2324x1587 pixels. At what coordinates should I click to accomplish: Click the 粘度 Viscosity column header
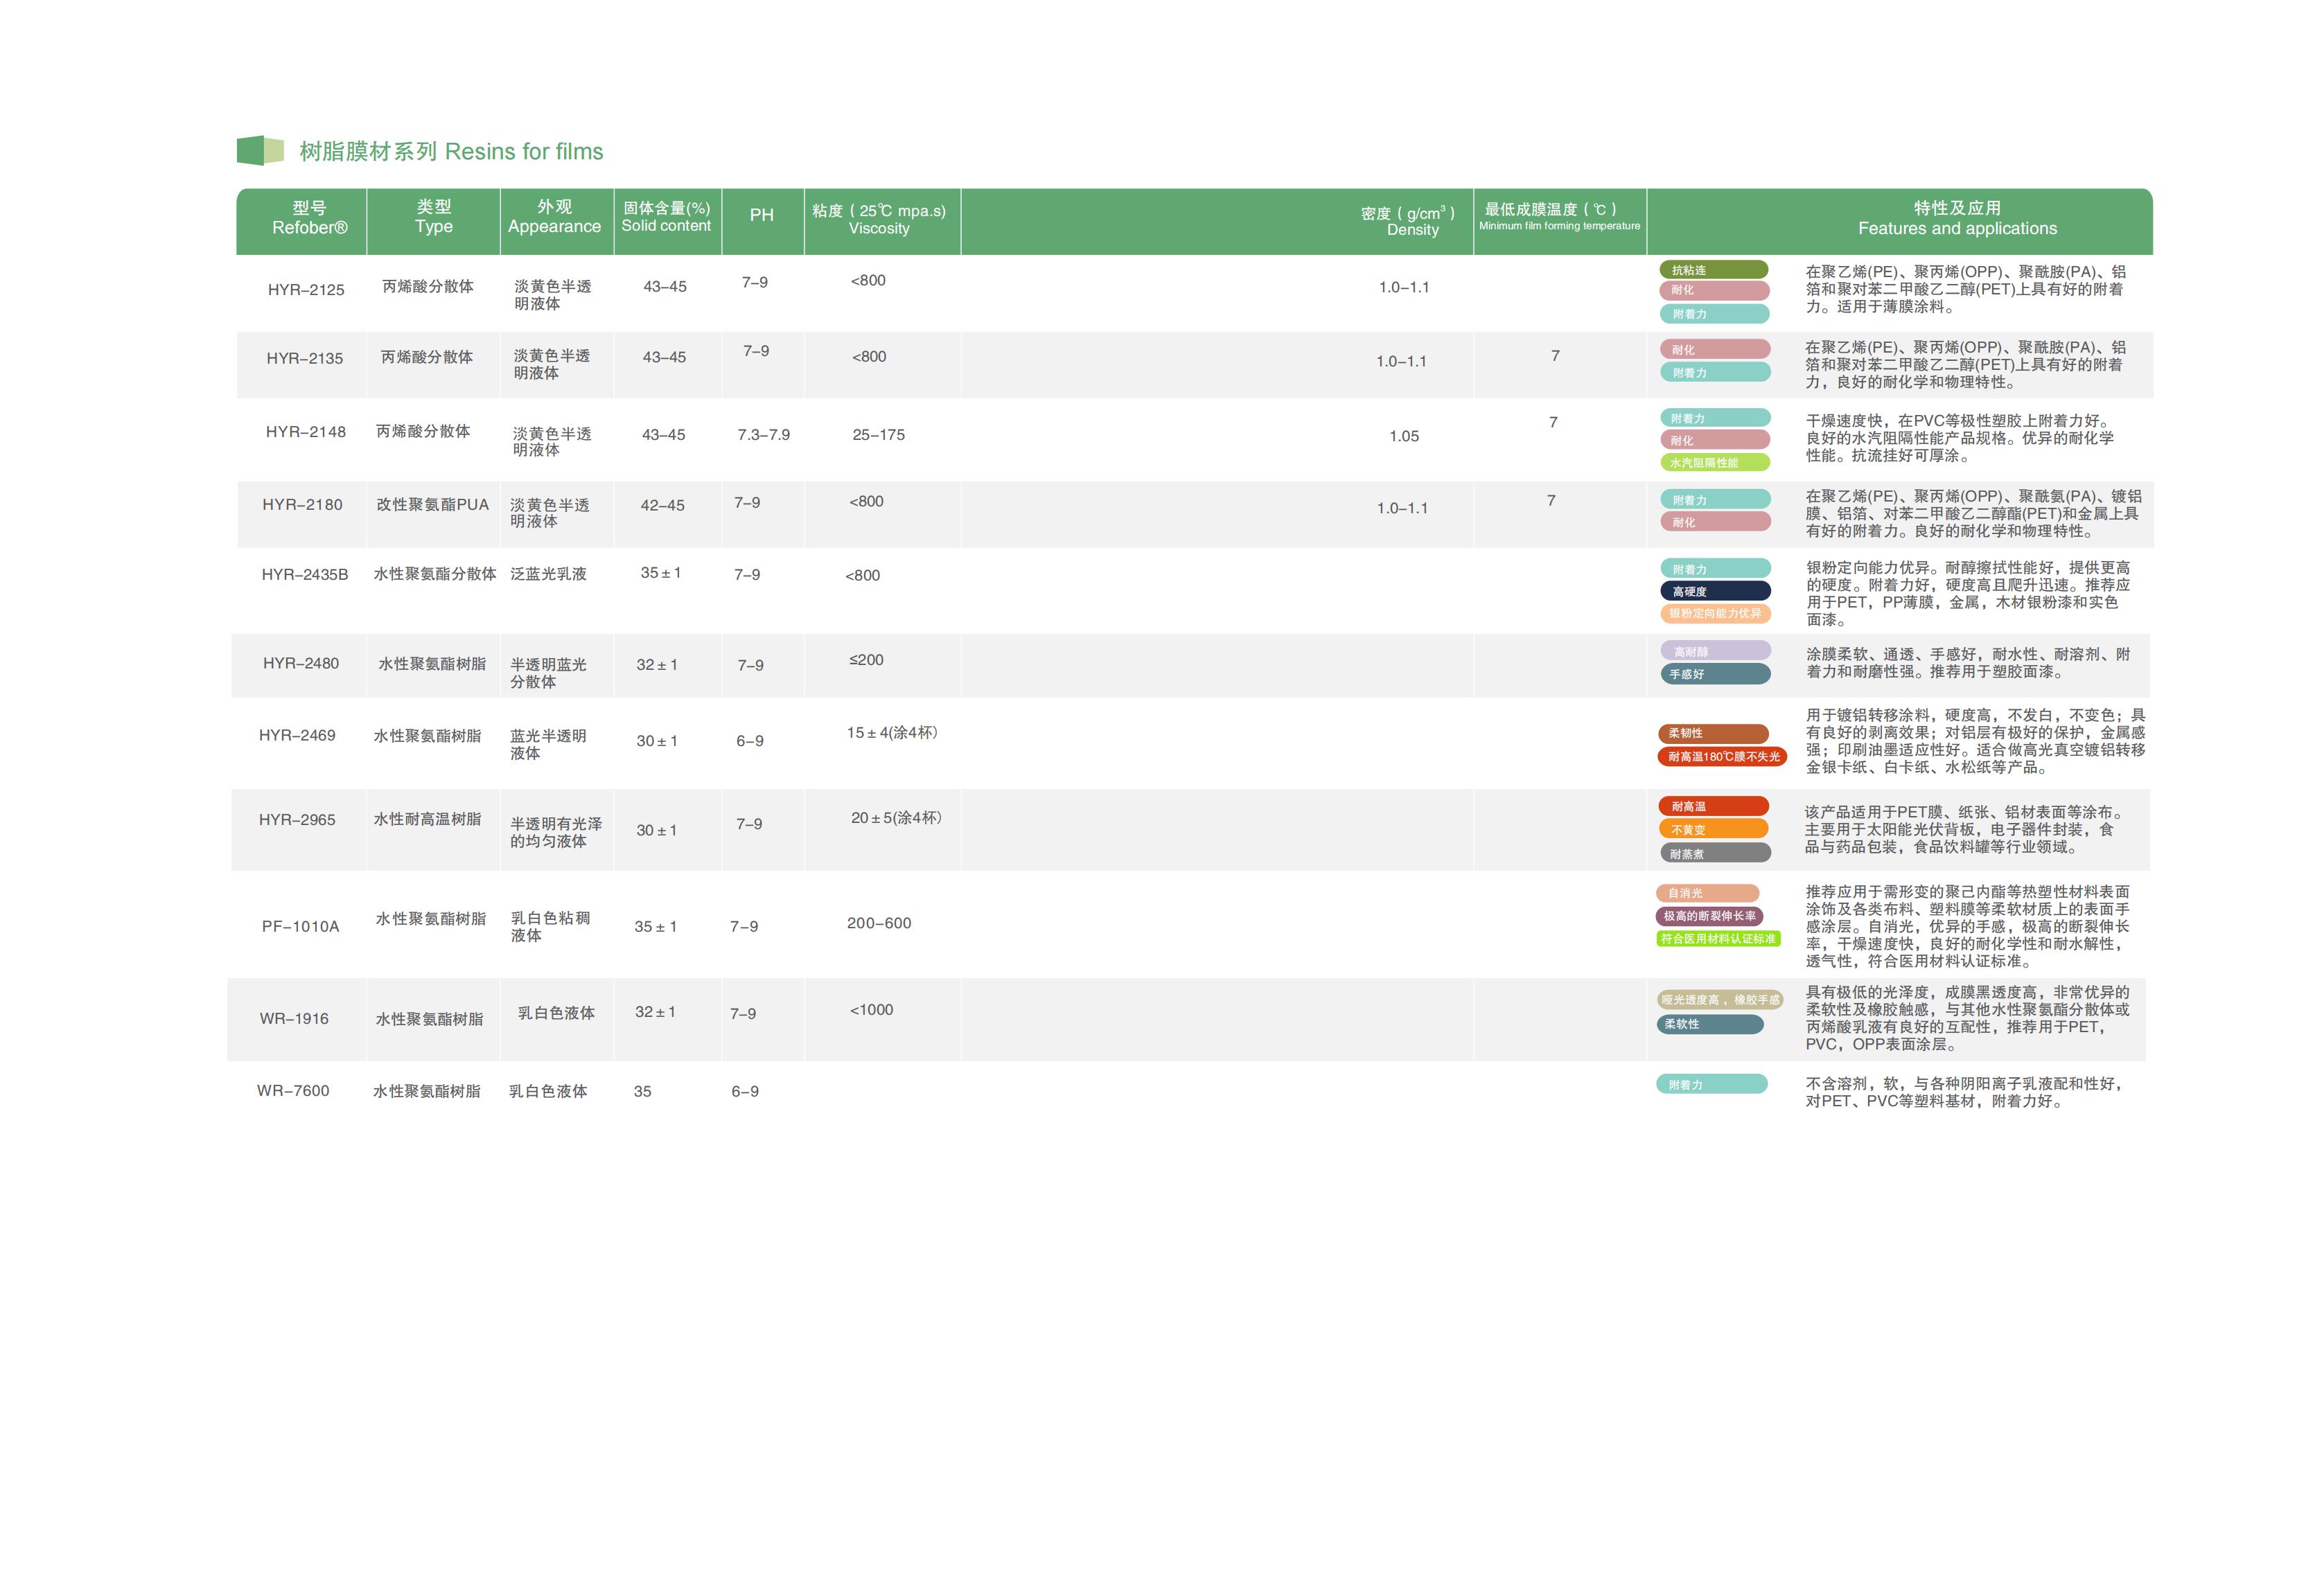coord(879,219)
